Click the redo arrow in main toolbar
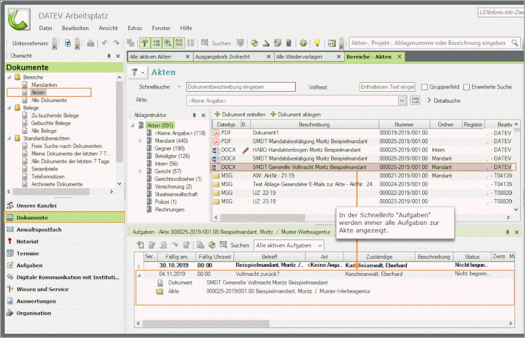Image resolution: width=525 pixels, height=338 pixels. (x=116, y=43)
